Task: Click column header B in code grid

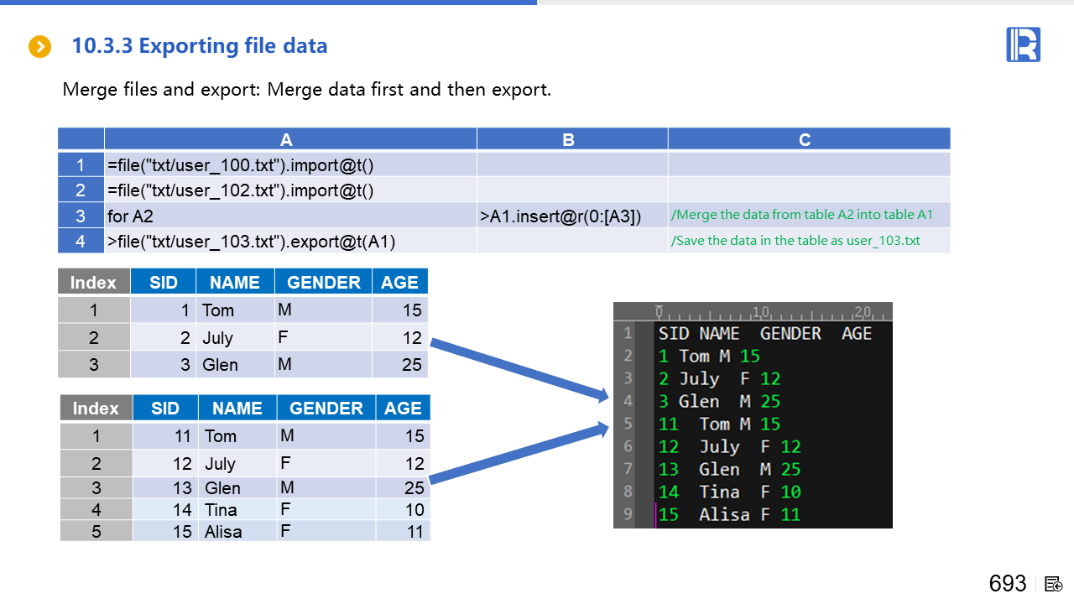Action: (x=568, y=140)
